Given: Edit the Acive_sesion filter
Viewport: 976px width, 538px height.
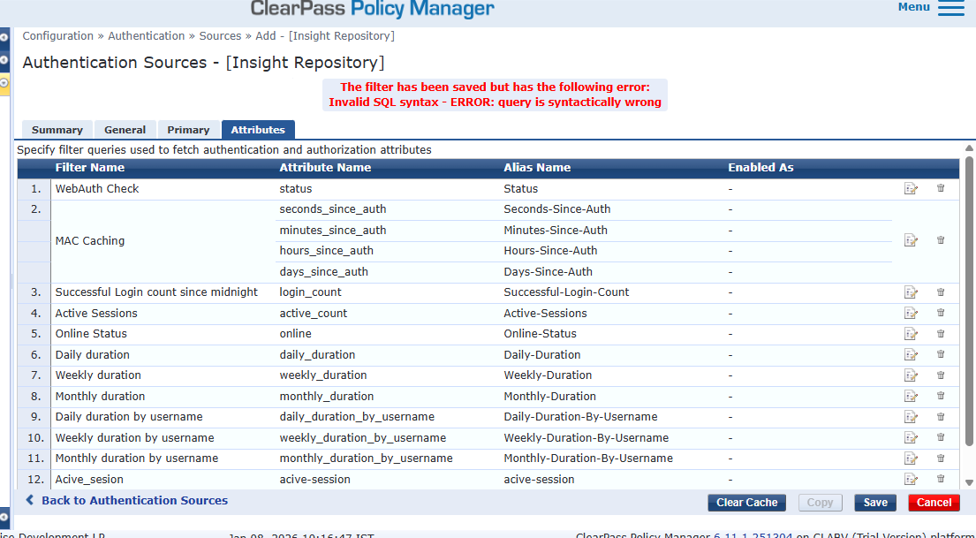Looking at the screenshot, I should pyautogui.click(x=911, y=479).
